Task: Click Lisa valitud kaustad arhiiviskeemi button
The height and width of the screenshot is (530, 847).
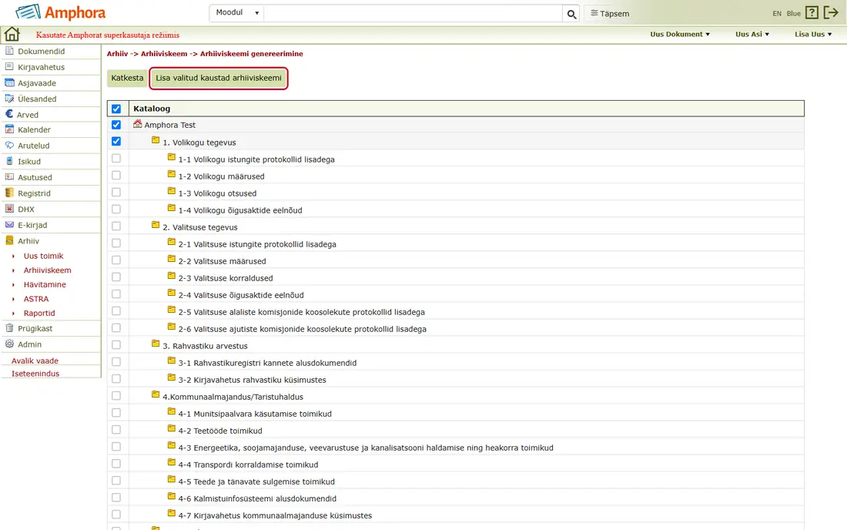Action: tap(219, 78)
